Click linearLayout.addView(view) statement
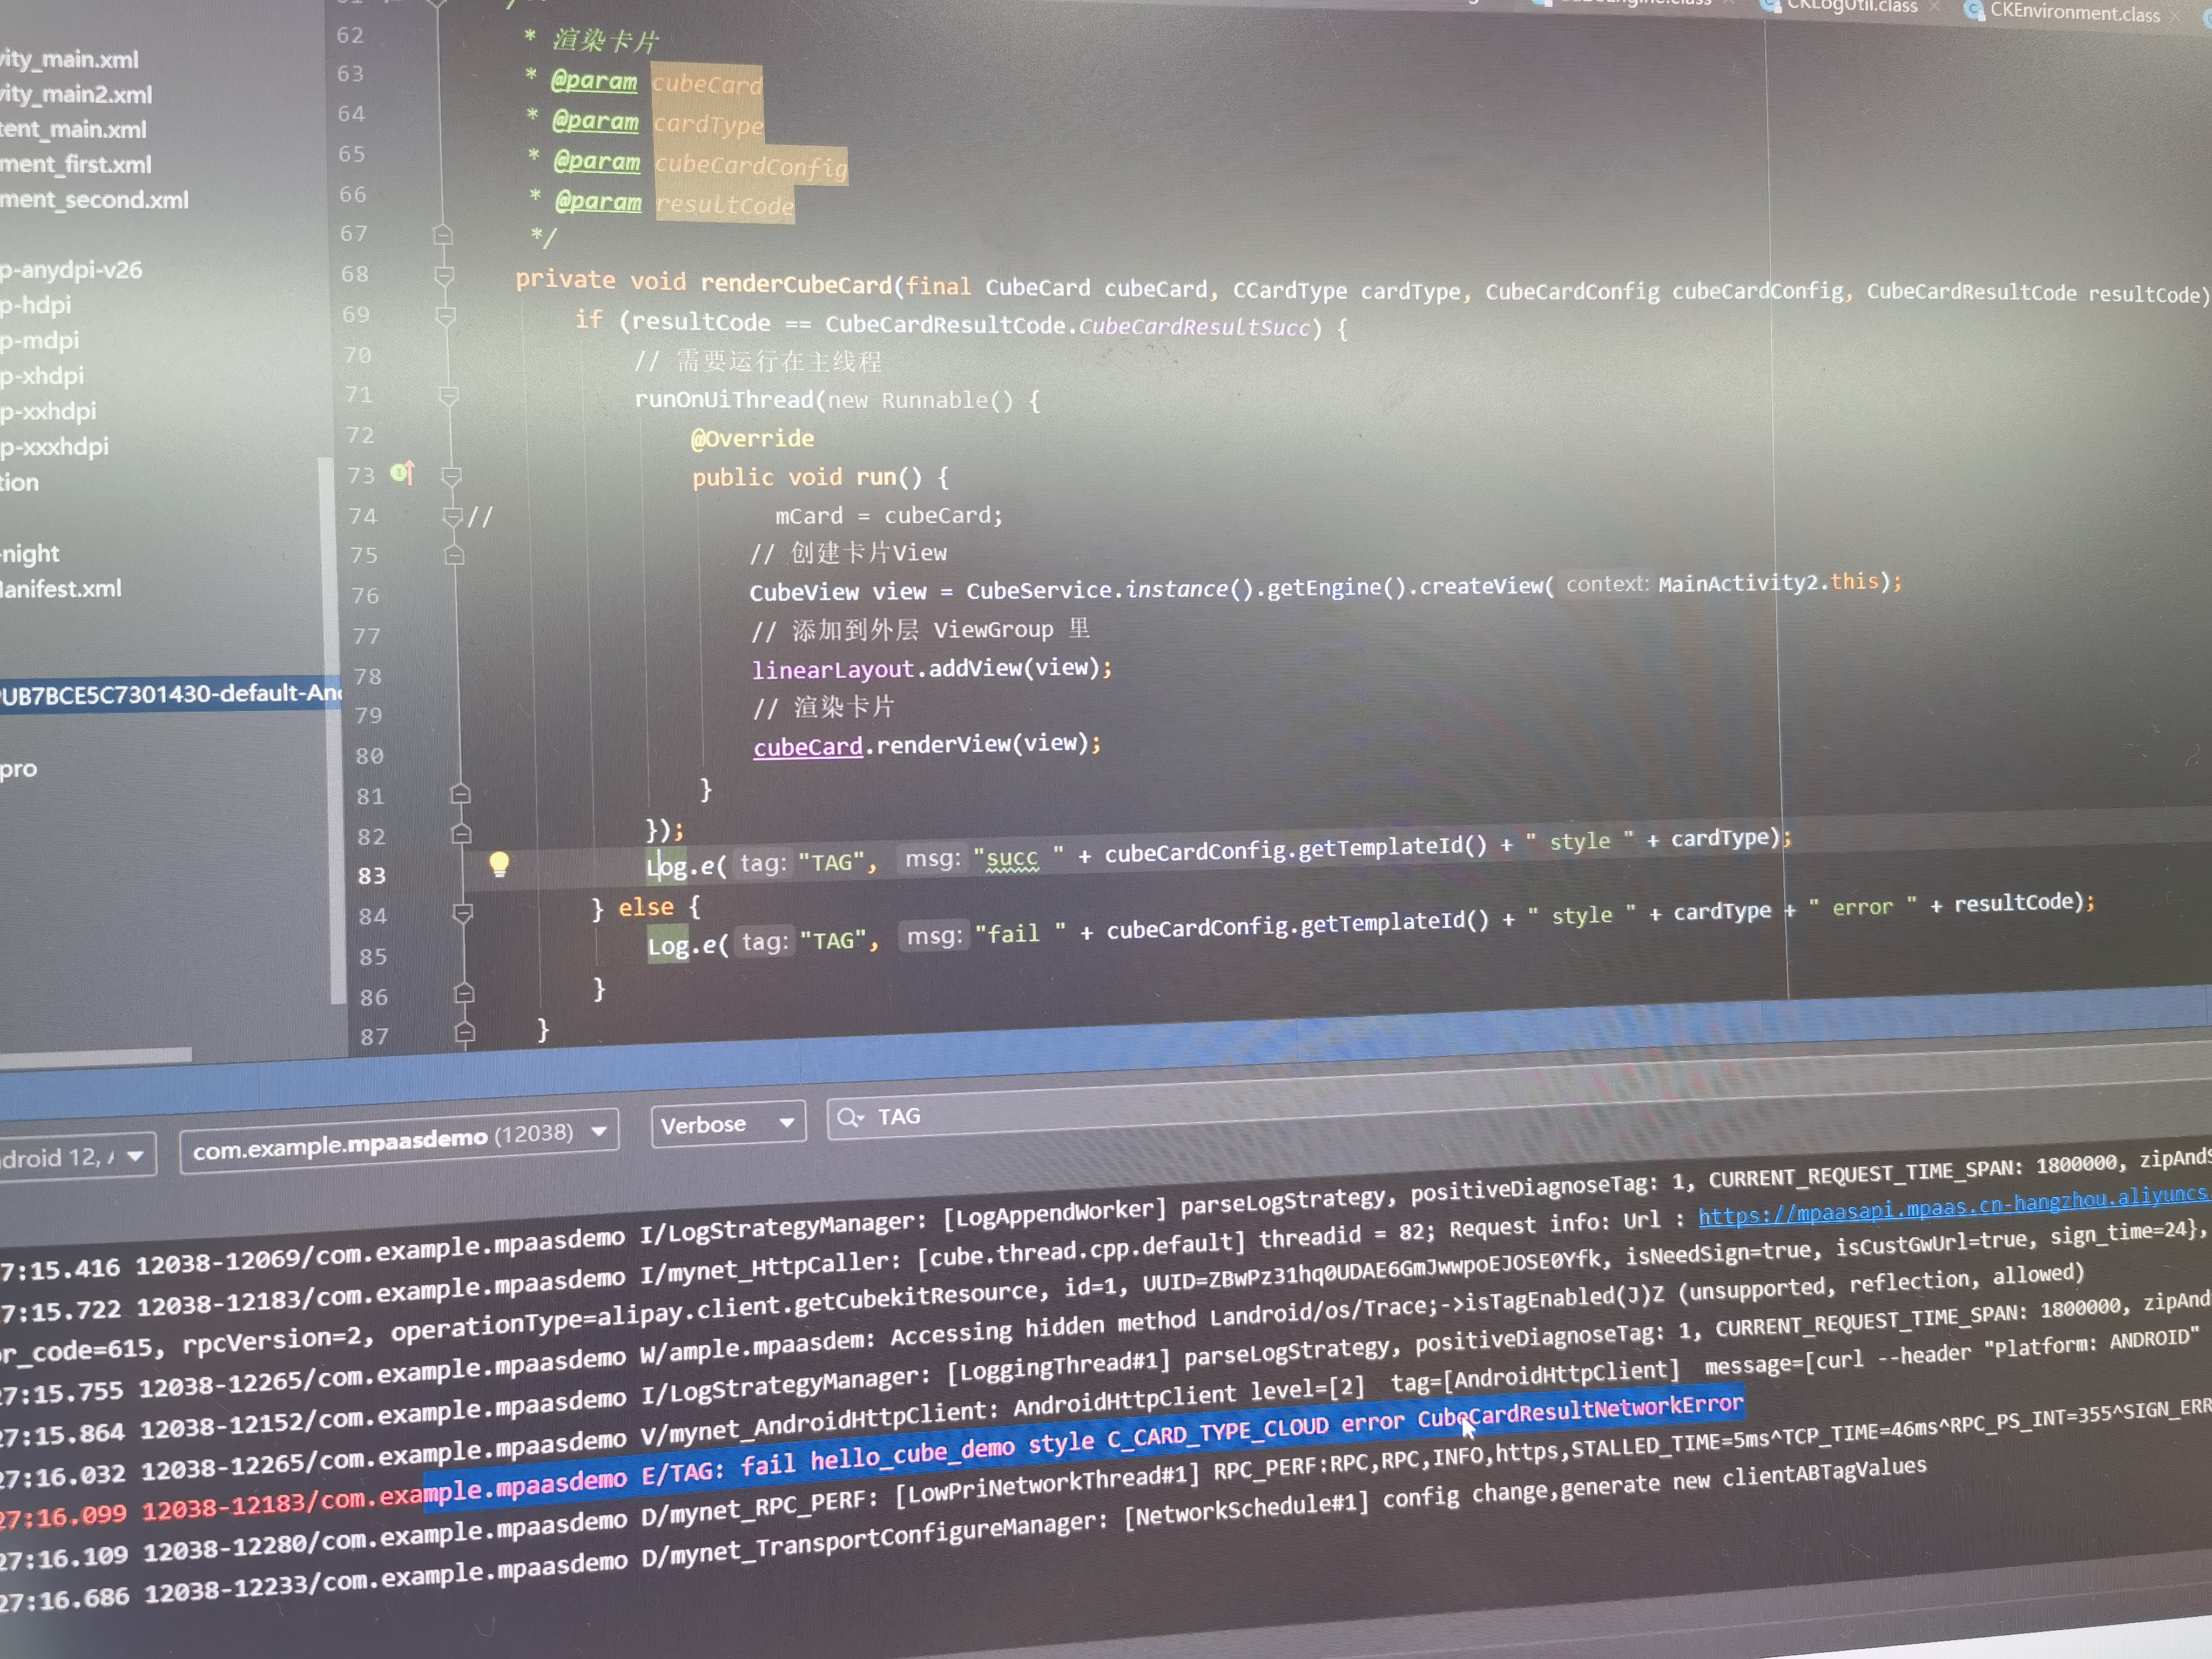Viewport: 2212px width, 1659px height. pos(931,668)
